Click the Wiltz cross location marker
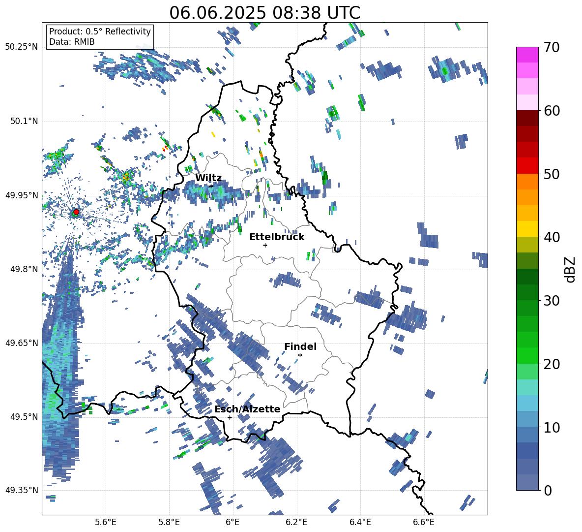 click(x=211, y=186)
